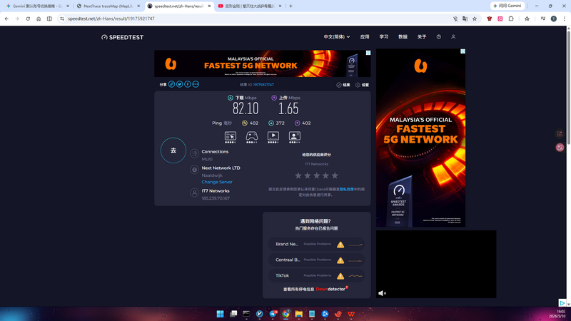Open the user account icon in header
Viewport: 571px width, 321px height.
453,37
